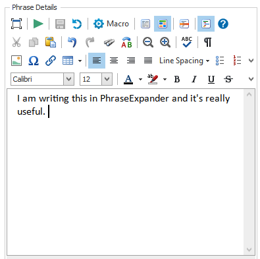This screenshot has width=260, height=259.
Task: Zoom out with the magnifier minus icon
Action: (x=148, y=42)
